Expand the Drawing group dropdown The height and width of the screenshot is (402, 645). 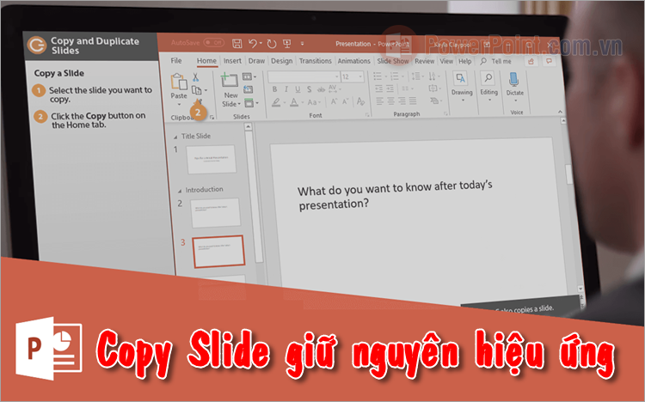click(x=463, y=100)
